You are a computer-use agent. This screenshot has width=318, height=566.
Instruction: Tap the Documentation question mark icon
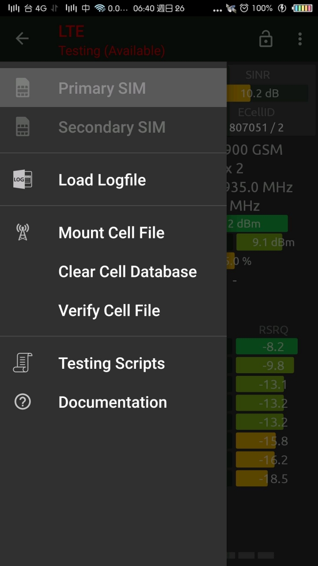click(x=23, y=402)
